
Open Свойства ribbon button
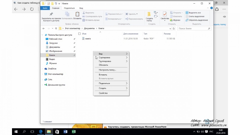point(165,16)
